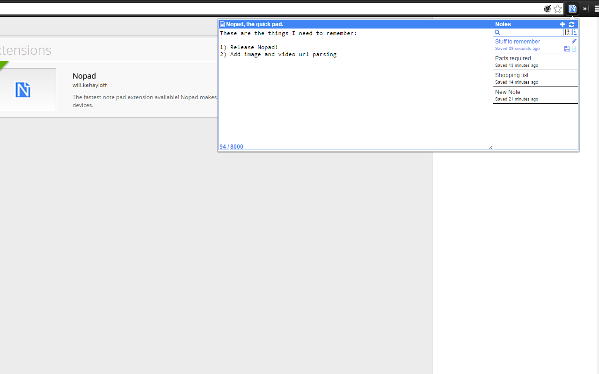Click the sync refresh icon in Notes header
The image size is (599, 374).
571,24
